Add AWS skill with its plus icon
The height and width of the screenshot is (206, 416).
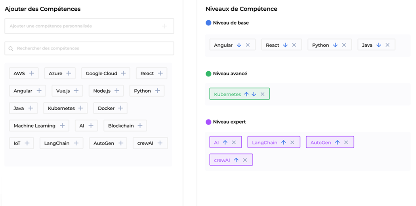tap(32, 73)
